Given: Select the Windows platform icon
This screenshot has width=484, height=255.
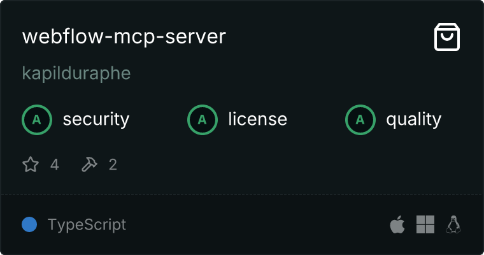Looking at the screenshot, I should tap(425, 224).
